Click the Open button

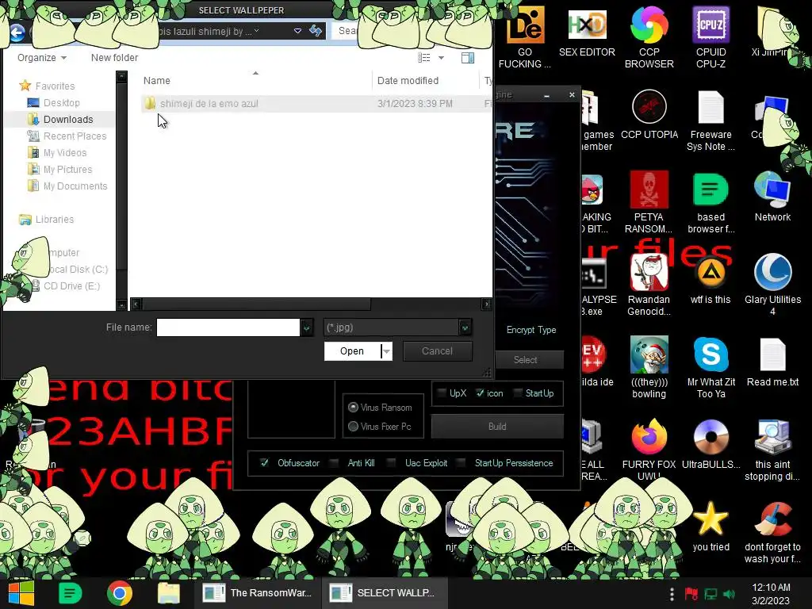click(x=352, y=351)
